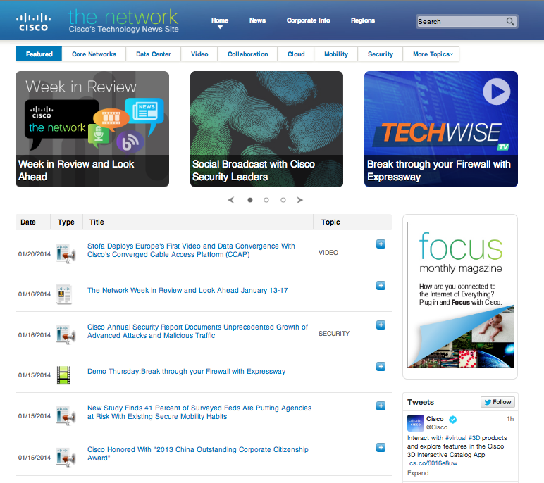
Task: Click the #3D hashtag in tweet
Action: tap(474, 437)
